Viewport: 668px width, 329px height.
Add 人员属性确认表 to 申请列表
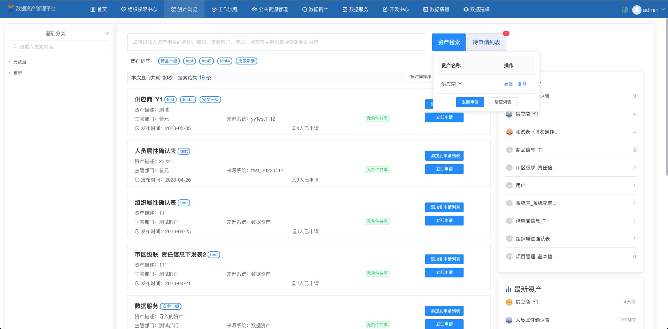point(444,156)
